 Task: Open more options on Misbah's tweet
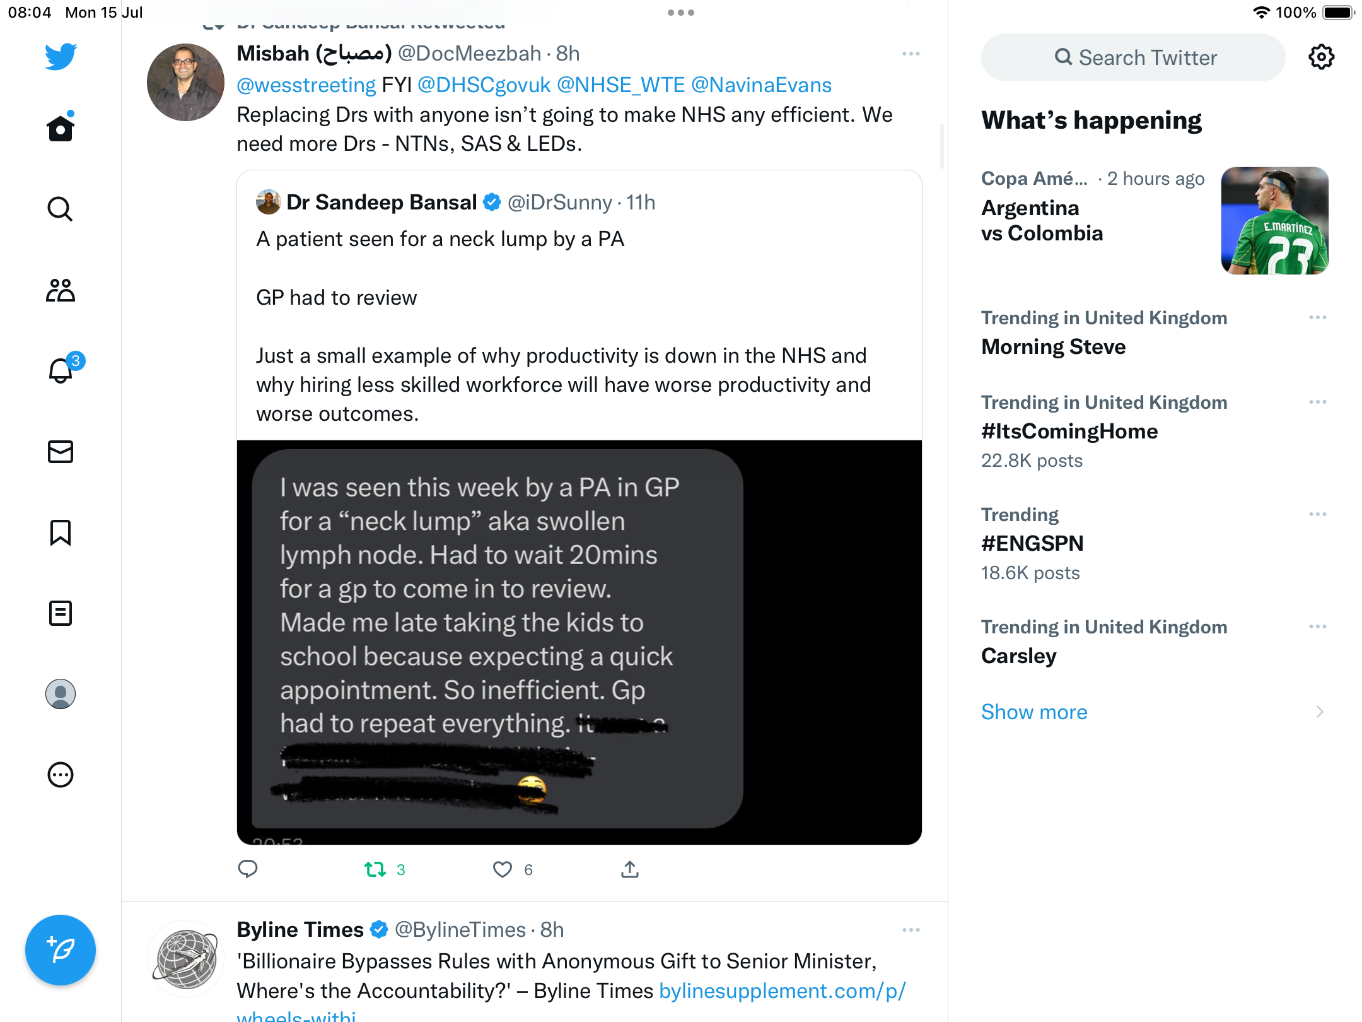click(x=911, y=54)
